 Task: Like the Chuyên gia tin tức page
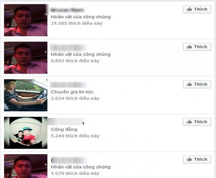(197, 84)
